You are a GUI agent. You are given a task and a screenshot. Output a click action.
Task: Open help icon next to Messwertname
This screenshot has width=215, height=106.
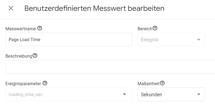click(40, 28)
